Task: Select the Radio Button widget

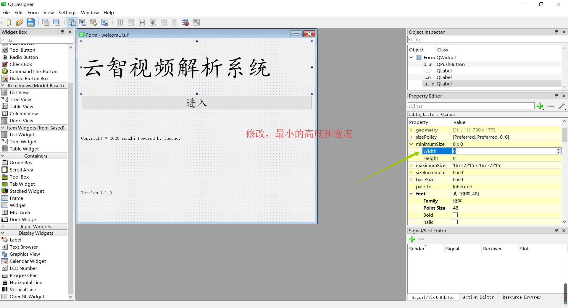Action: 24,57
